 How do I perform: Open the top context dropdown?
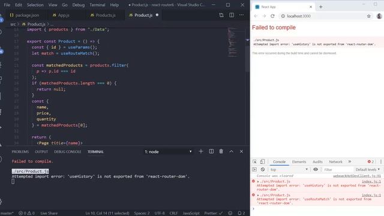(289, 169)
